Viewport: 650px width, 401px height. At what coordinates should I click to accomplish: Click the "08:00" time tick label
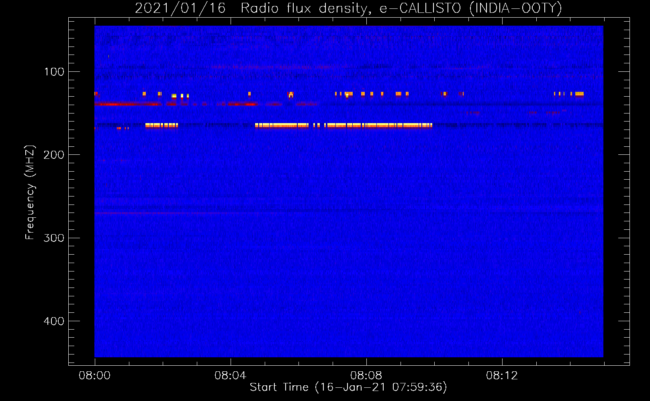[95, 376]
